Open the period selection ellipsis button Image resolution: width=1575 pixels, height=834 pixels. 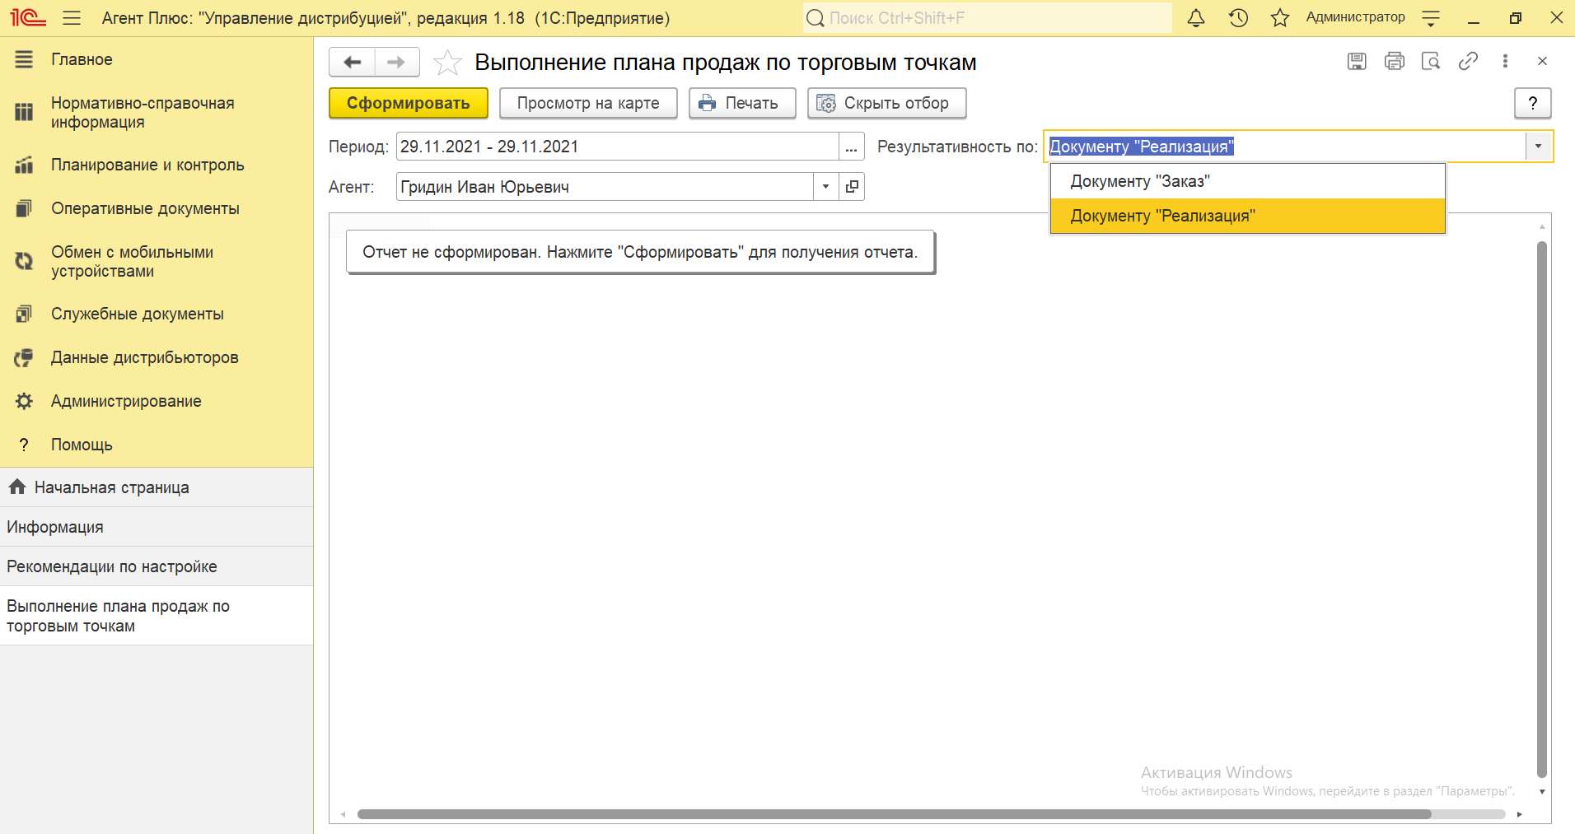point(851,147)
